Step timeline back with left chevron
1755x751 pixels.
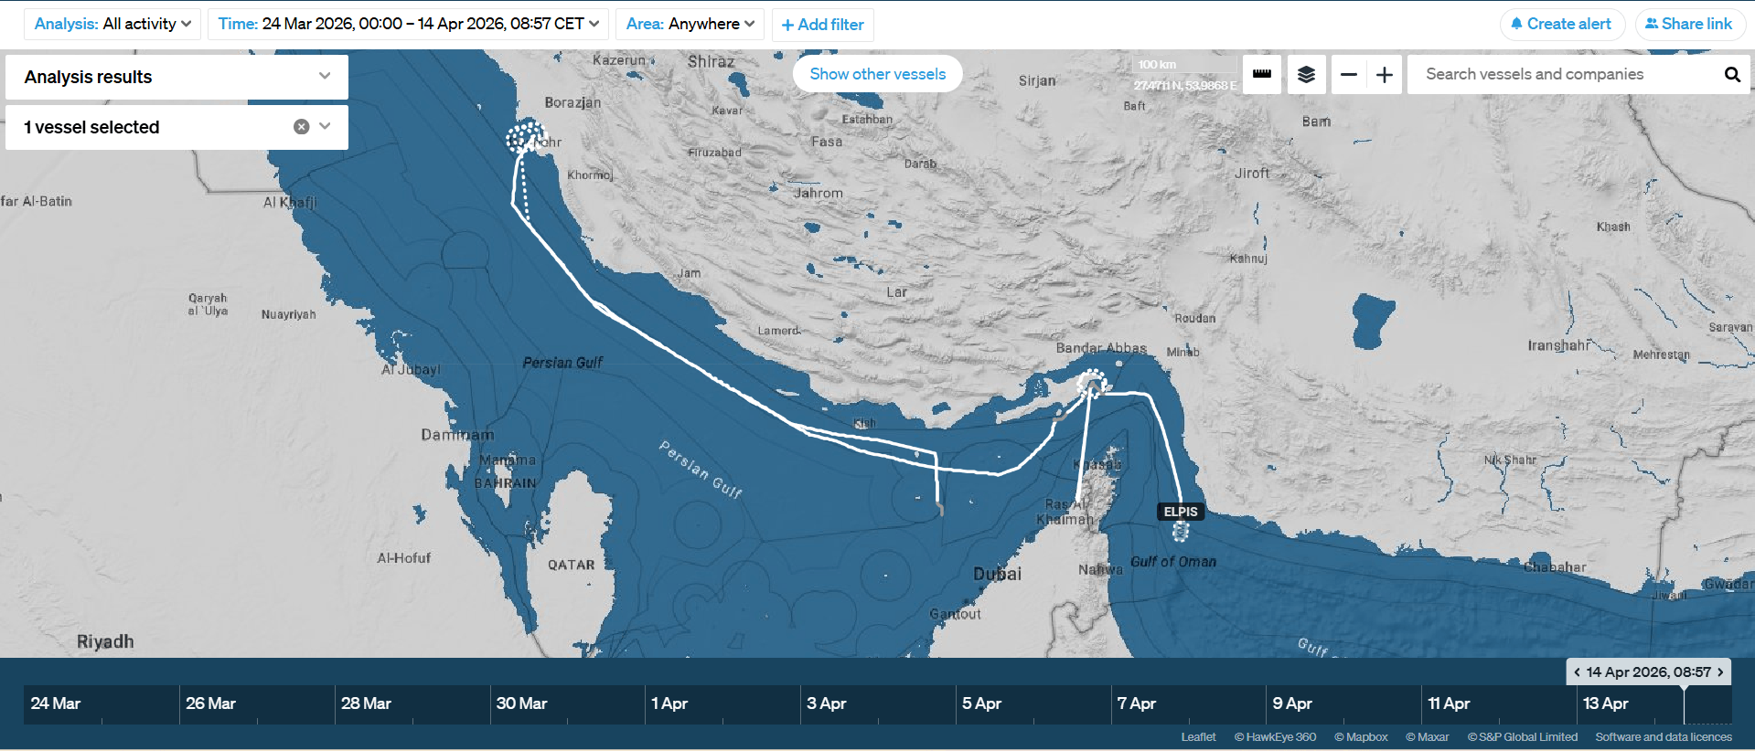pyautogui.click(x=1577, y=672)
